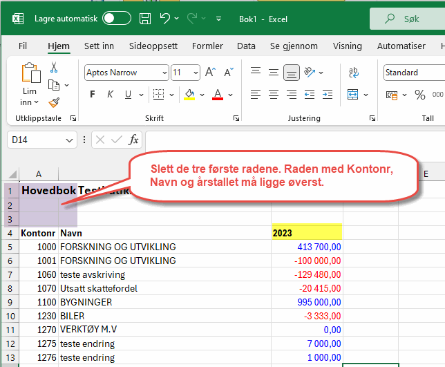Click the Insert function fx icon
445x367 pixels.
click(x=134, y=140)
